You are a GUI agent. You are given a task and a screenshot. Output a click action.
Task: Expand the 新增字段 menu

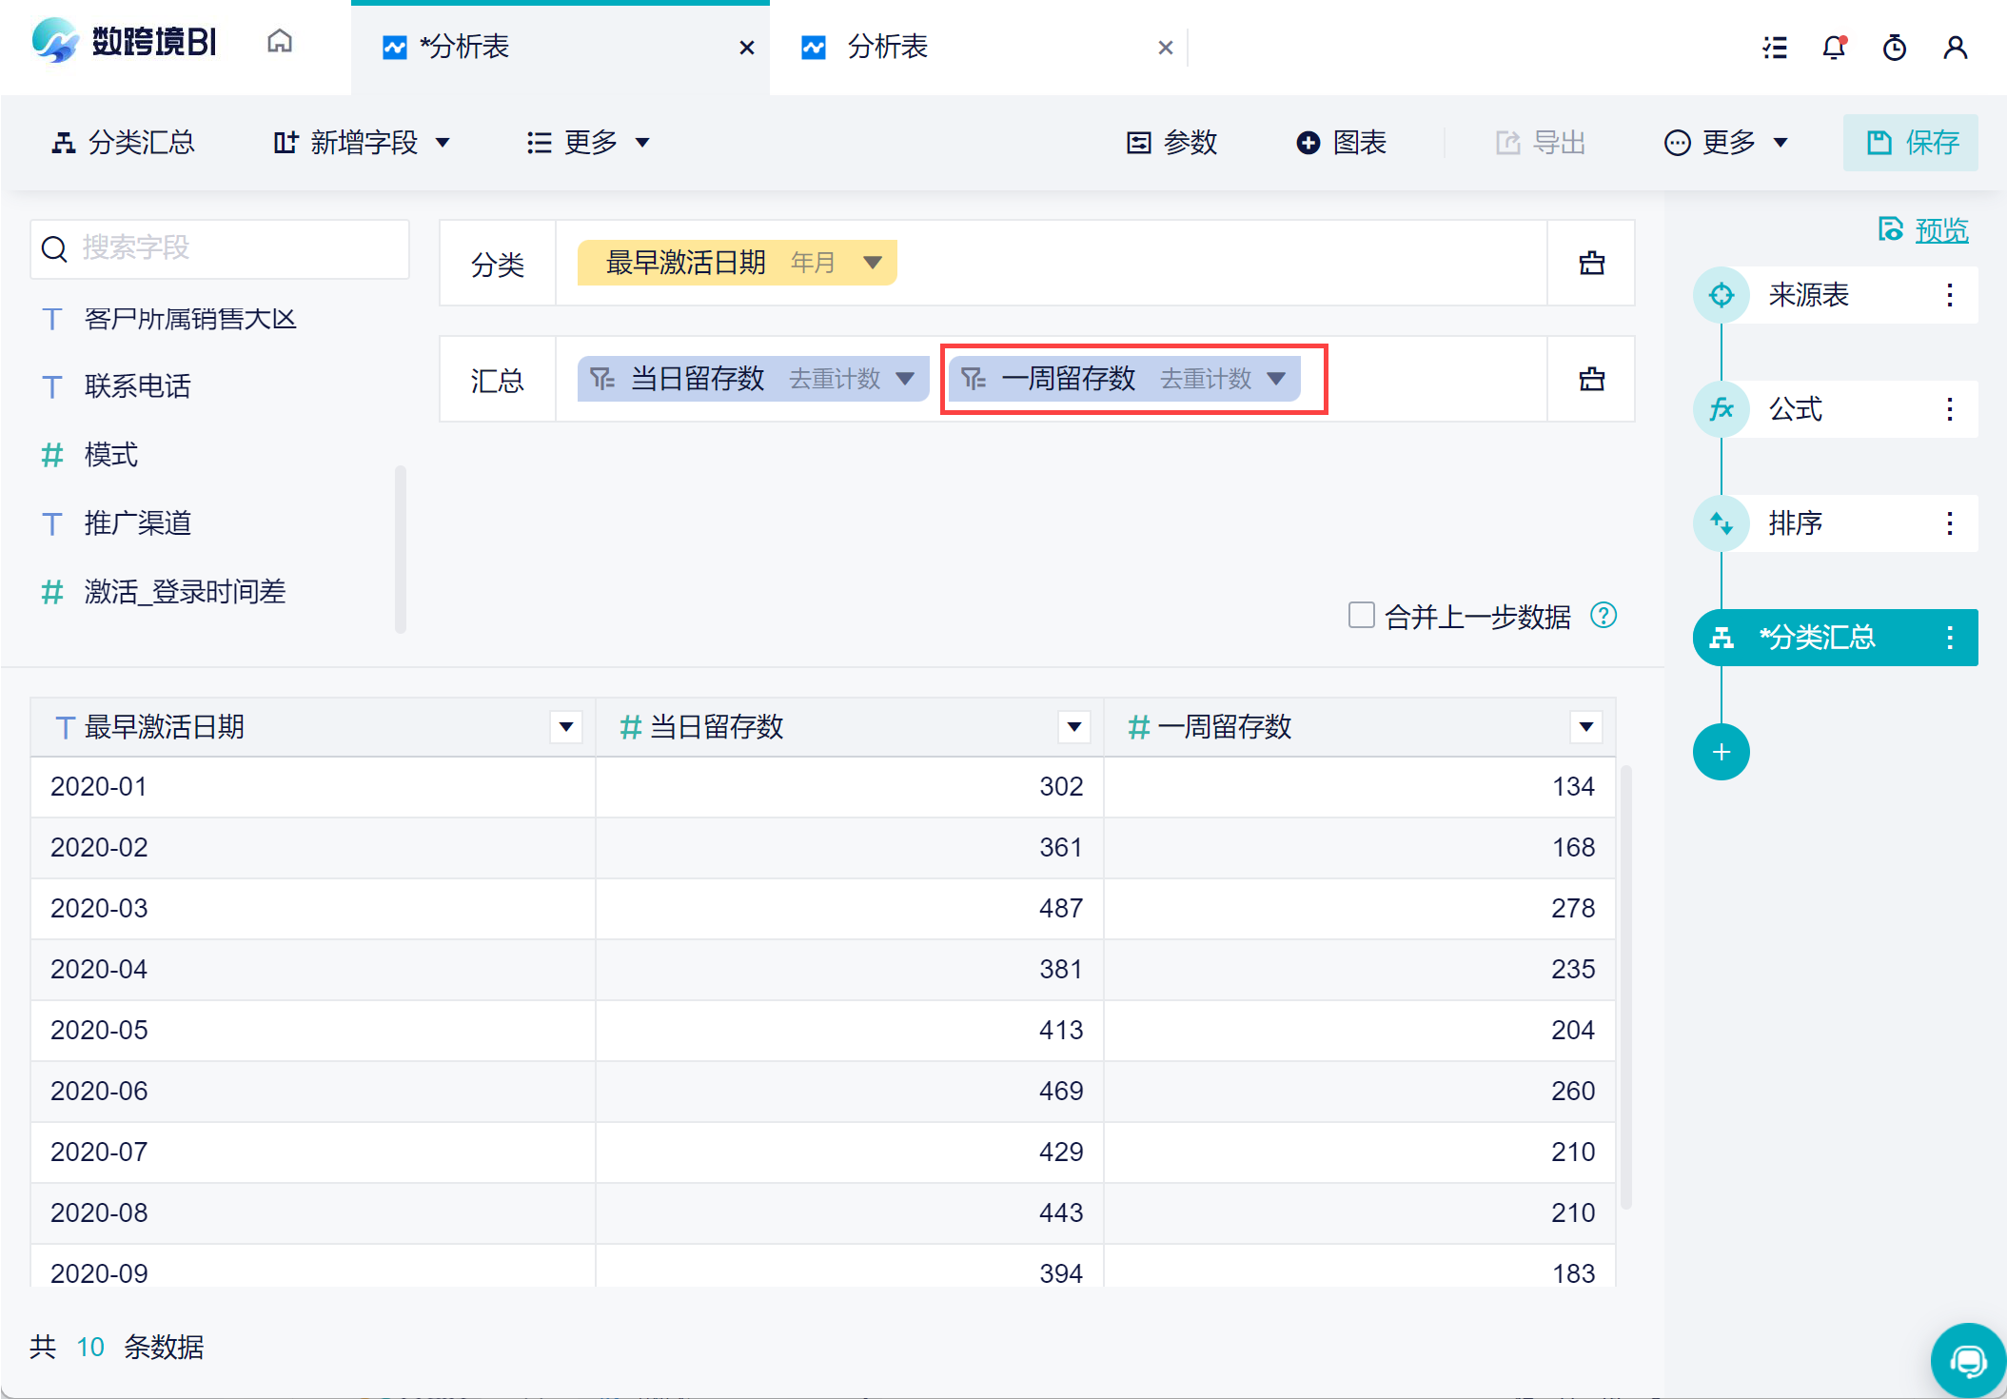pyautogui.click(x=362, y=143)
